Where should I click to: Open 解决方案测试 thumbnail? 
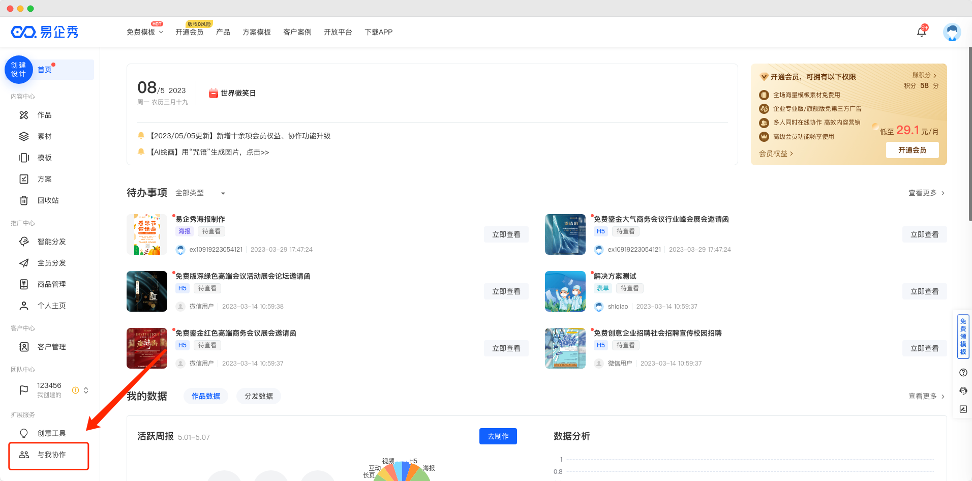coord(565,291)
